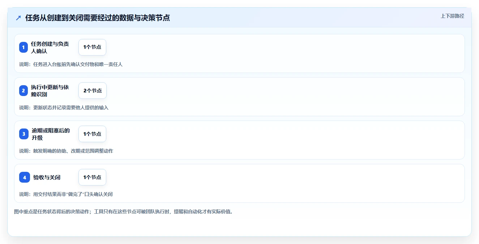479x244 pixels.
Task: Click the step title 任务创建与负责人确认
Action: point(50,47)
